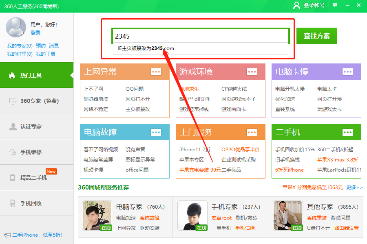The width and height of the screenshot is (367, 244).
Task: Click the 更多>> link
Action: coord(354,187)
